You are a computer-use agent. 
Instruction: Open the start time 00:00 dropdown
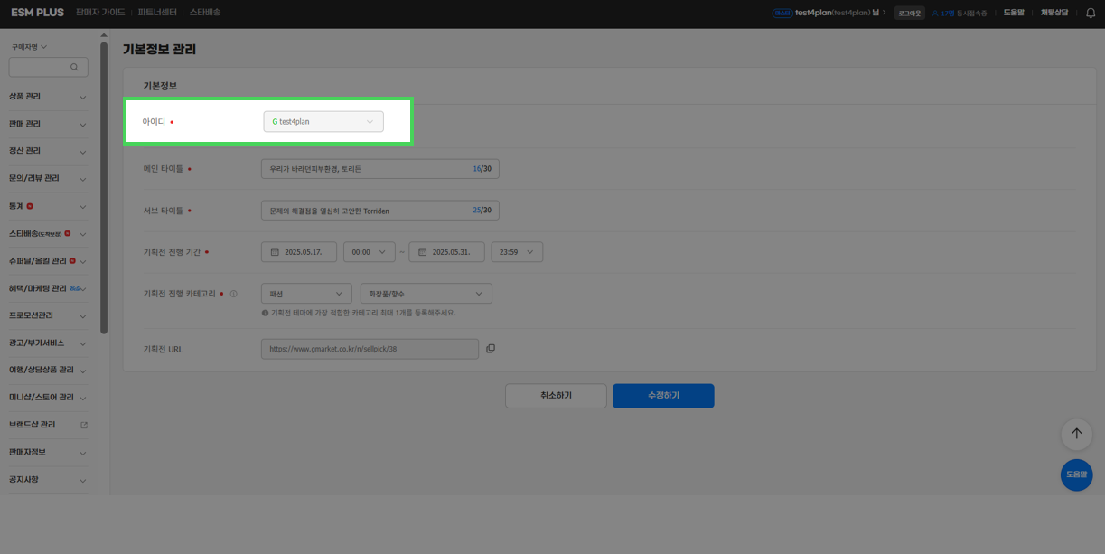pyautogui.click(x=369, y=252)
